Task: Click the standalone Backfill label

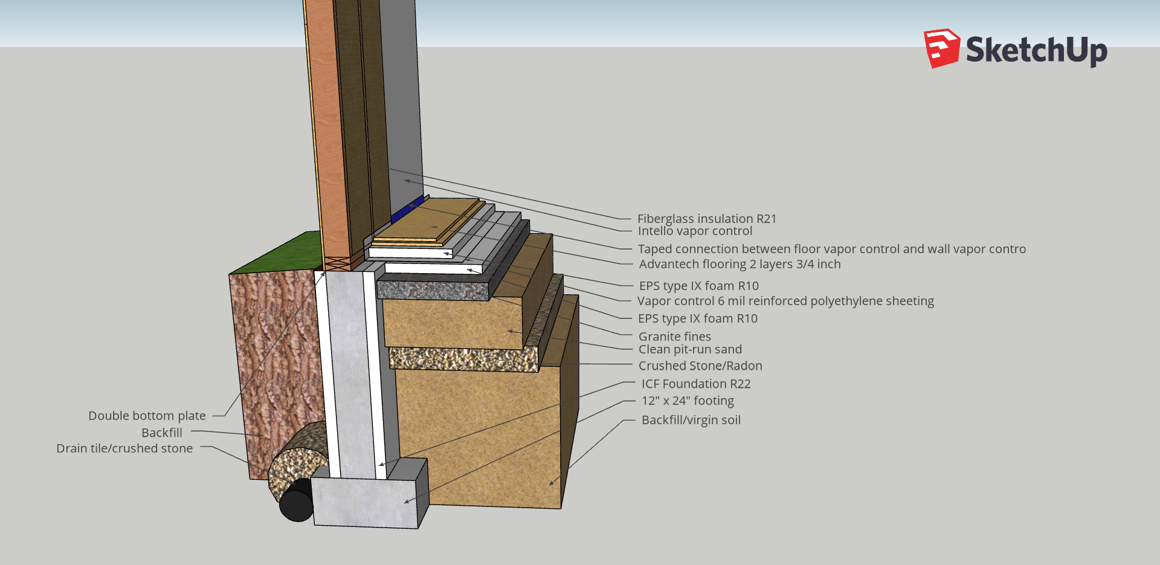Action: pyautogui.click(x=161, y=433)
